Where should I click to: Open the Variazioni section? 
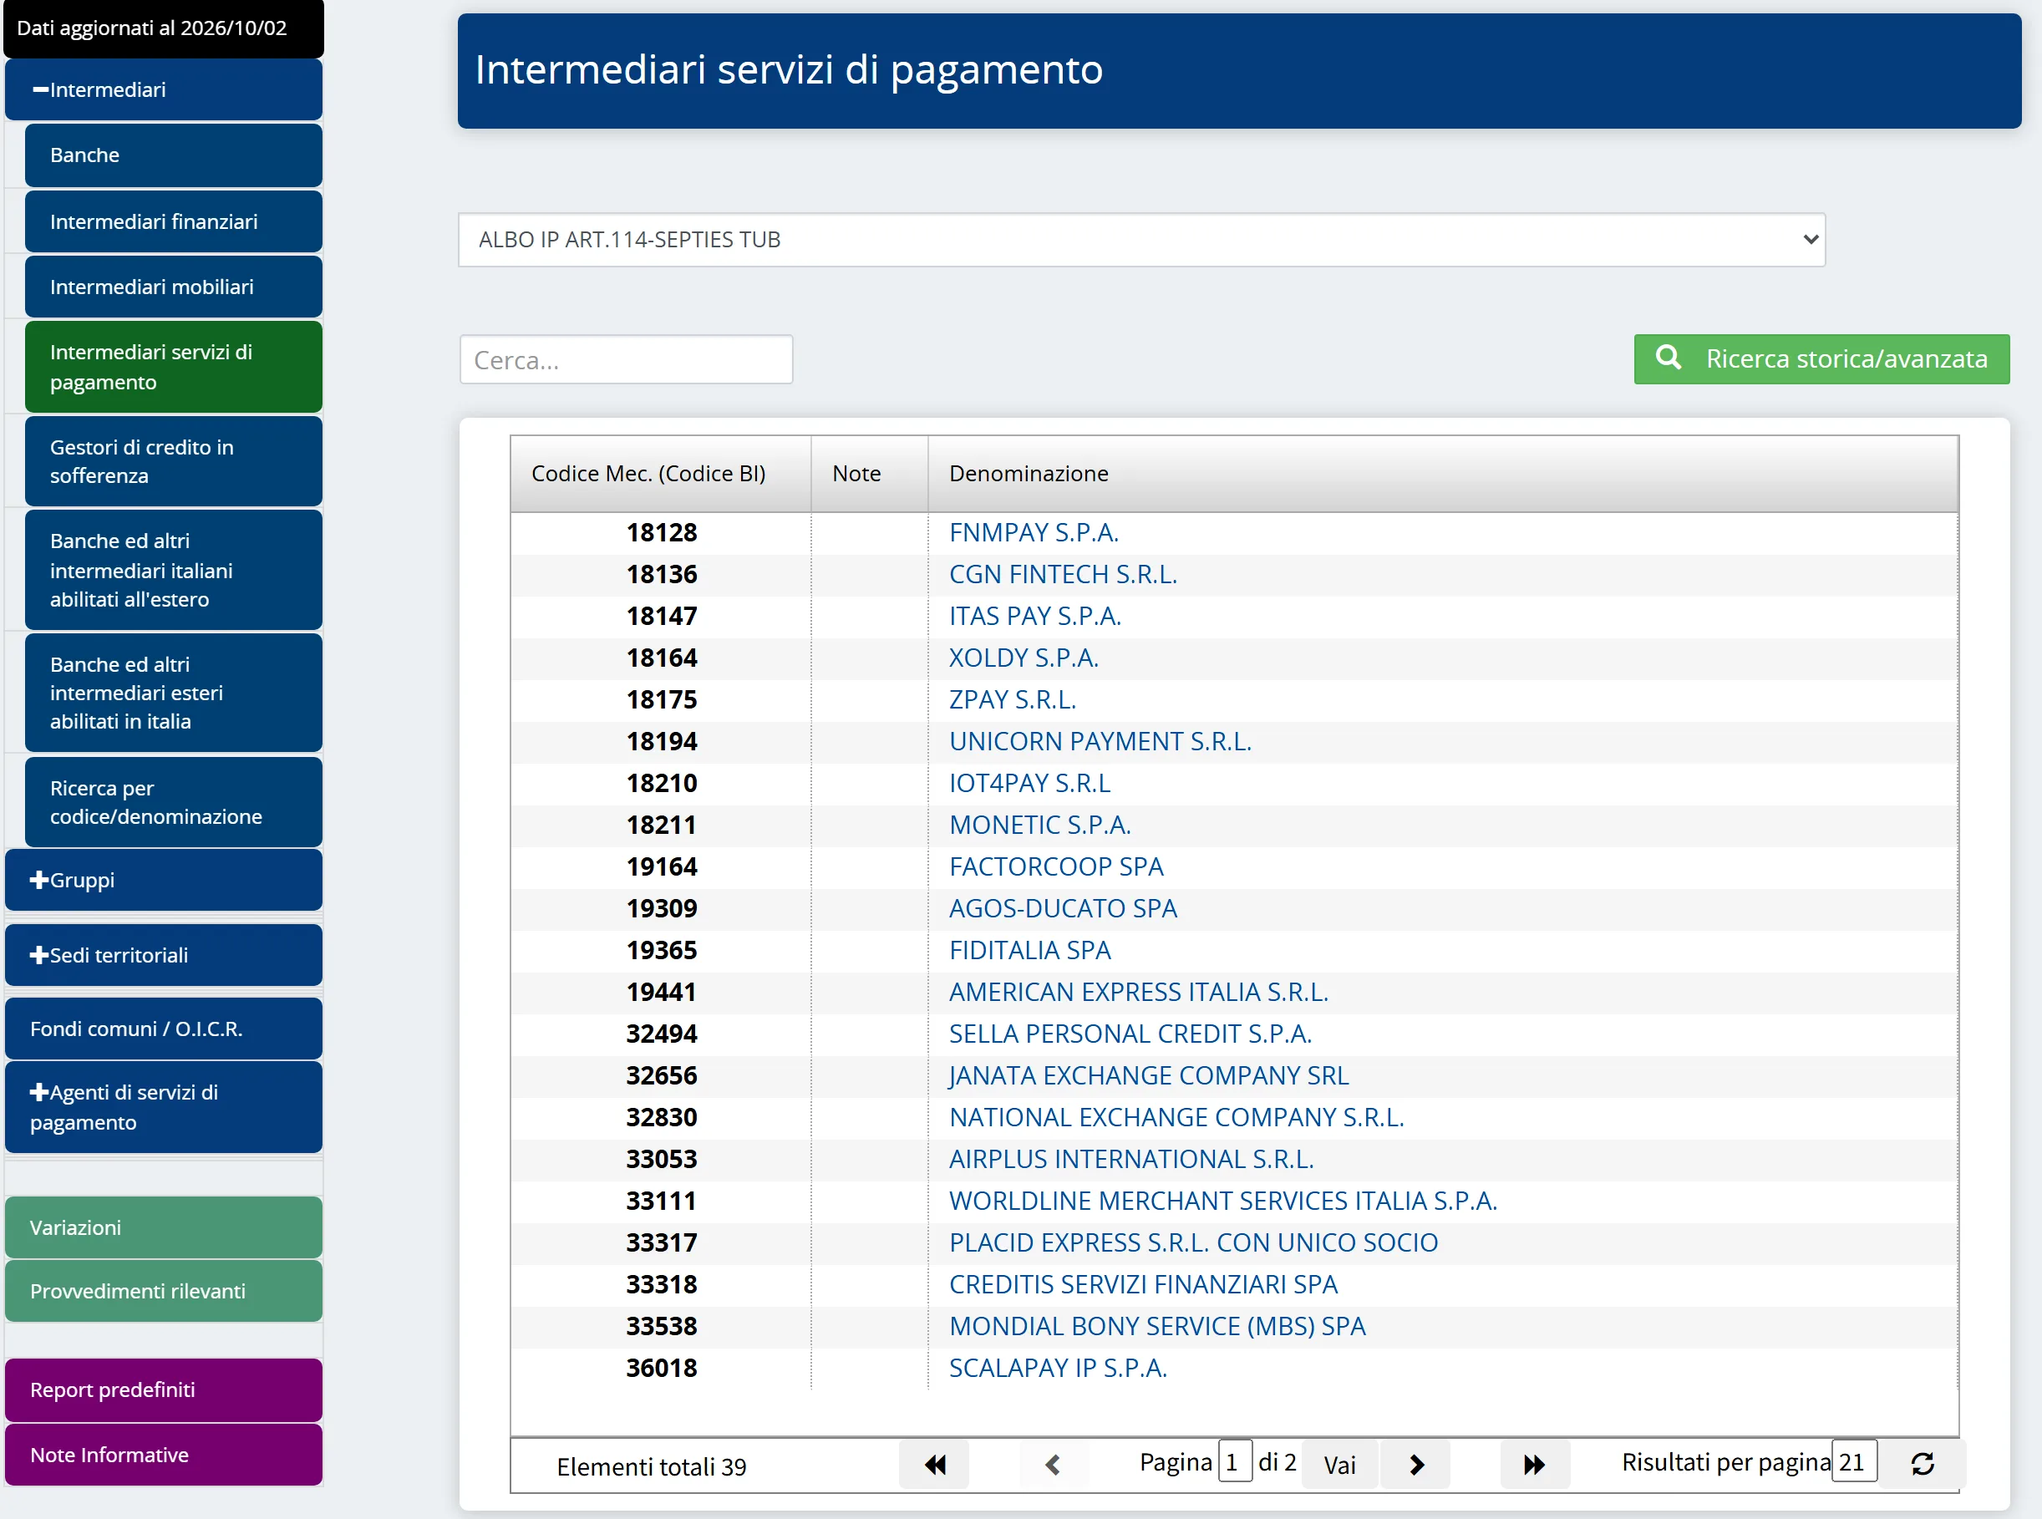coord(164,1227)
